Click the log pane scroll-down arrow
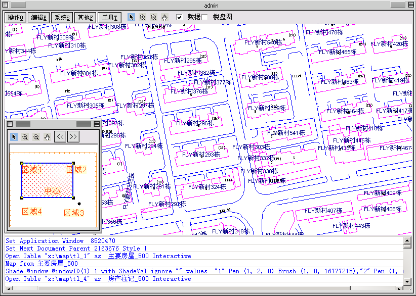 coord(407,281)
